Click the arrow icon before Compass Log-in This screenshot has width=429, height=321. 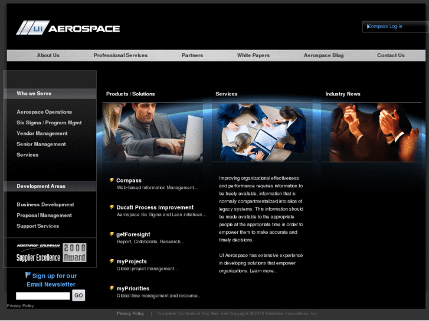(x=368, y=27)
